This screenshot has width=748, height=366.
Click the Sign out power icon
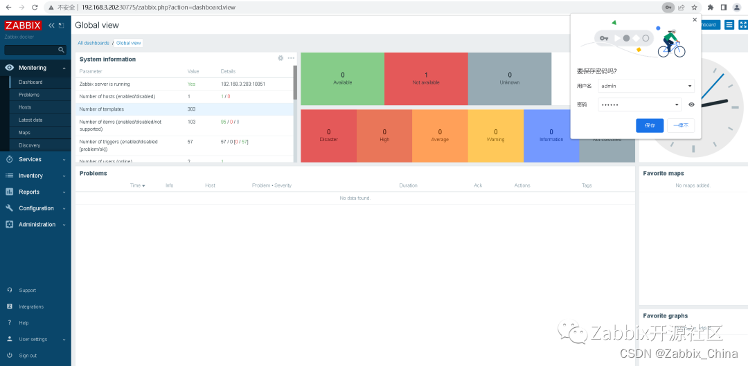coord(10,356)
